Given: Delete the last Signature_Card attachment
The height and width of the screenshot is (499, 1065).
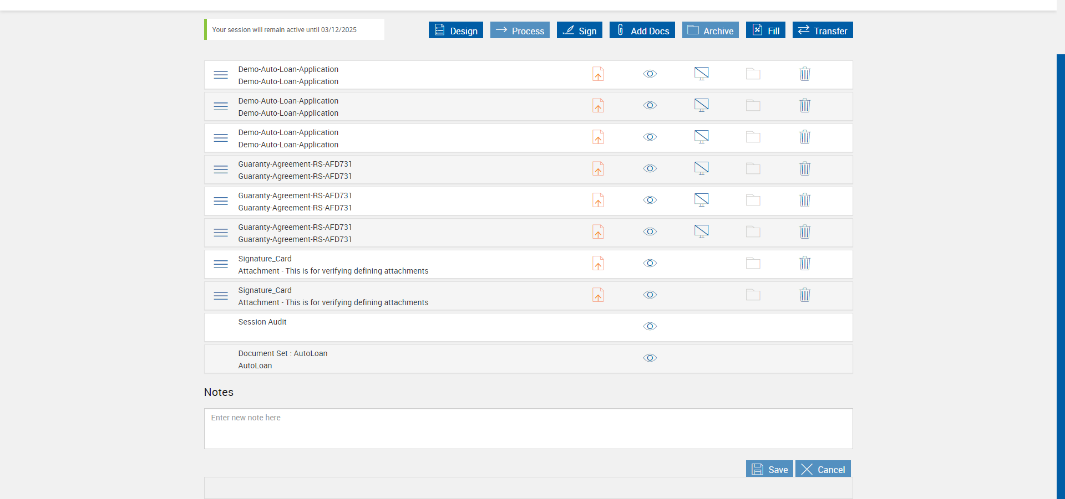Looking at the screenshot, I should [805, 295].
